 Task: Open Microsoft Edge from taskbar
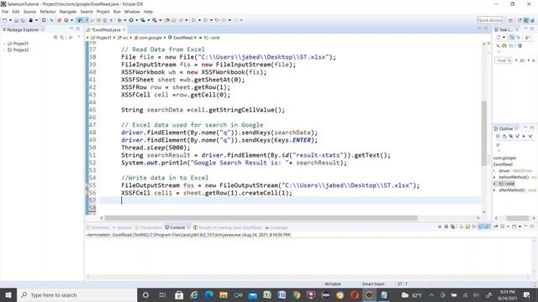(208, 294)
